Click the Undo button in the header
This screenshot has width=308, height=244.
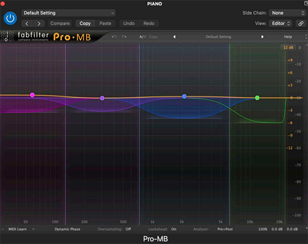pos(129,23)
